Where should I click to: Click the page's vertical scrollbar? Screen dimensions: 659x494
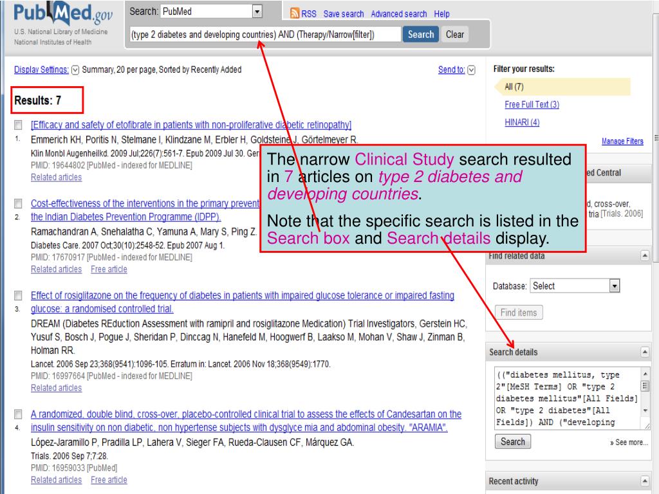(x=656, y=139)
